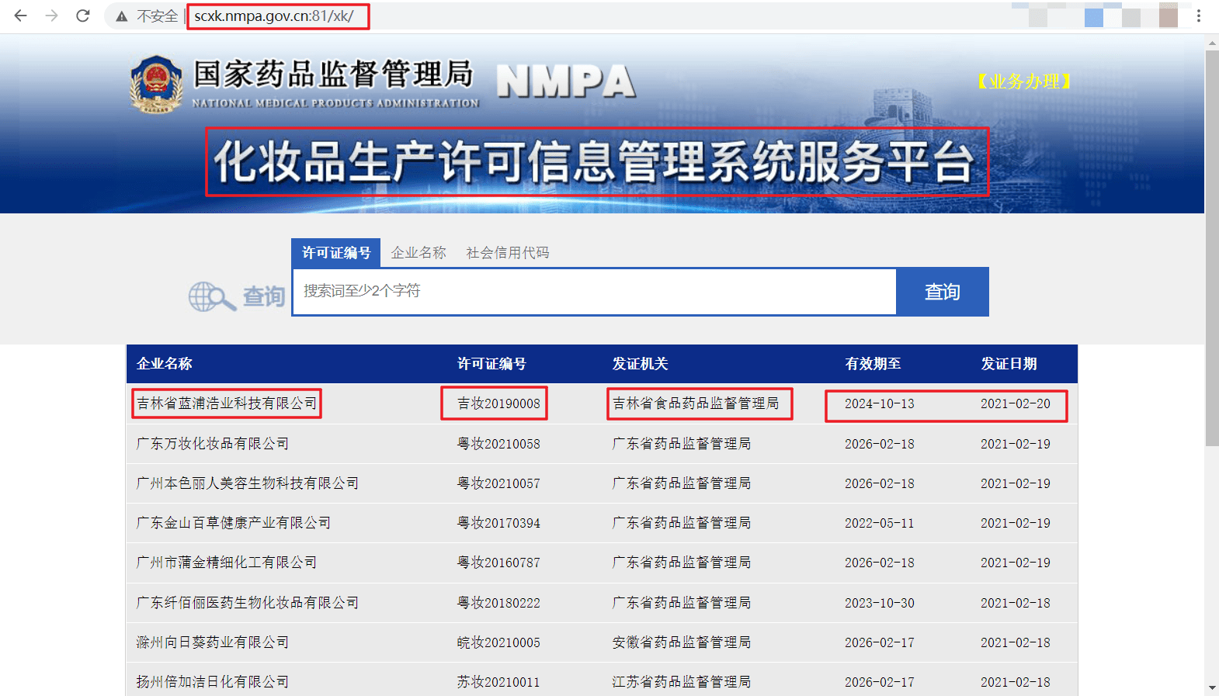
Task: Open the browser three-dot menu
Action: coord(1199,16)
